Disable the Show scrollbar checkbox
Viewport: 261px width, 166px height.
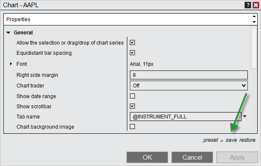coord(132,106)
